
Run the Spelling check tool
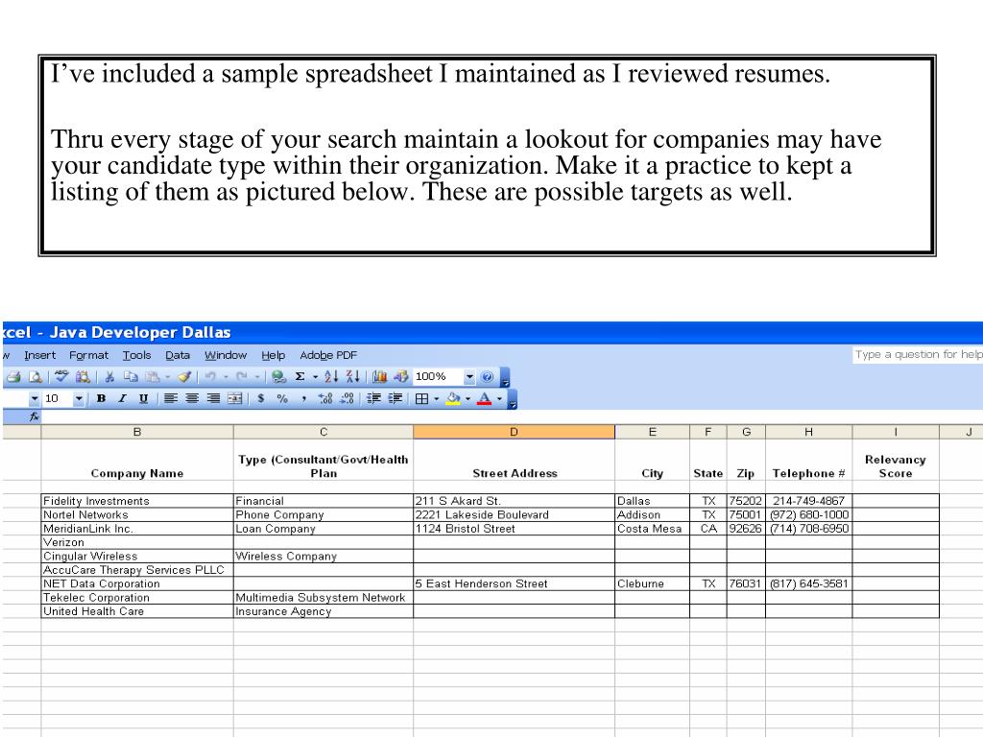coord(61,376)
